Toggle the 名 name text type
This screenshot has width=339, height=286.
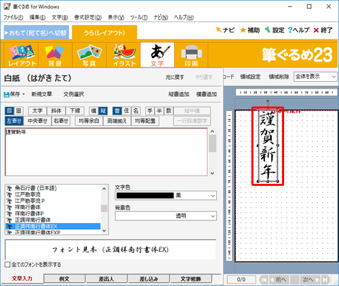point(136,111)
